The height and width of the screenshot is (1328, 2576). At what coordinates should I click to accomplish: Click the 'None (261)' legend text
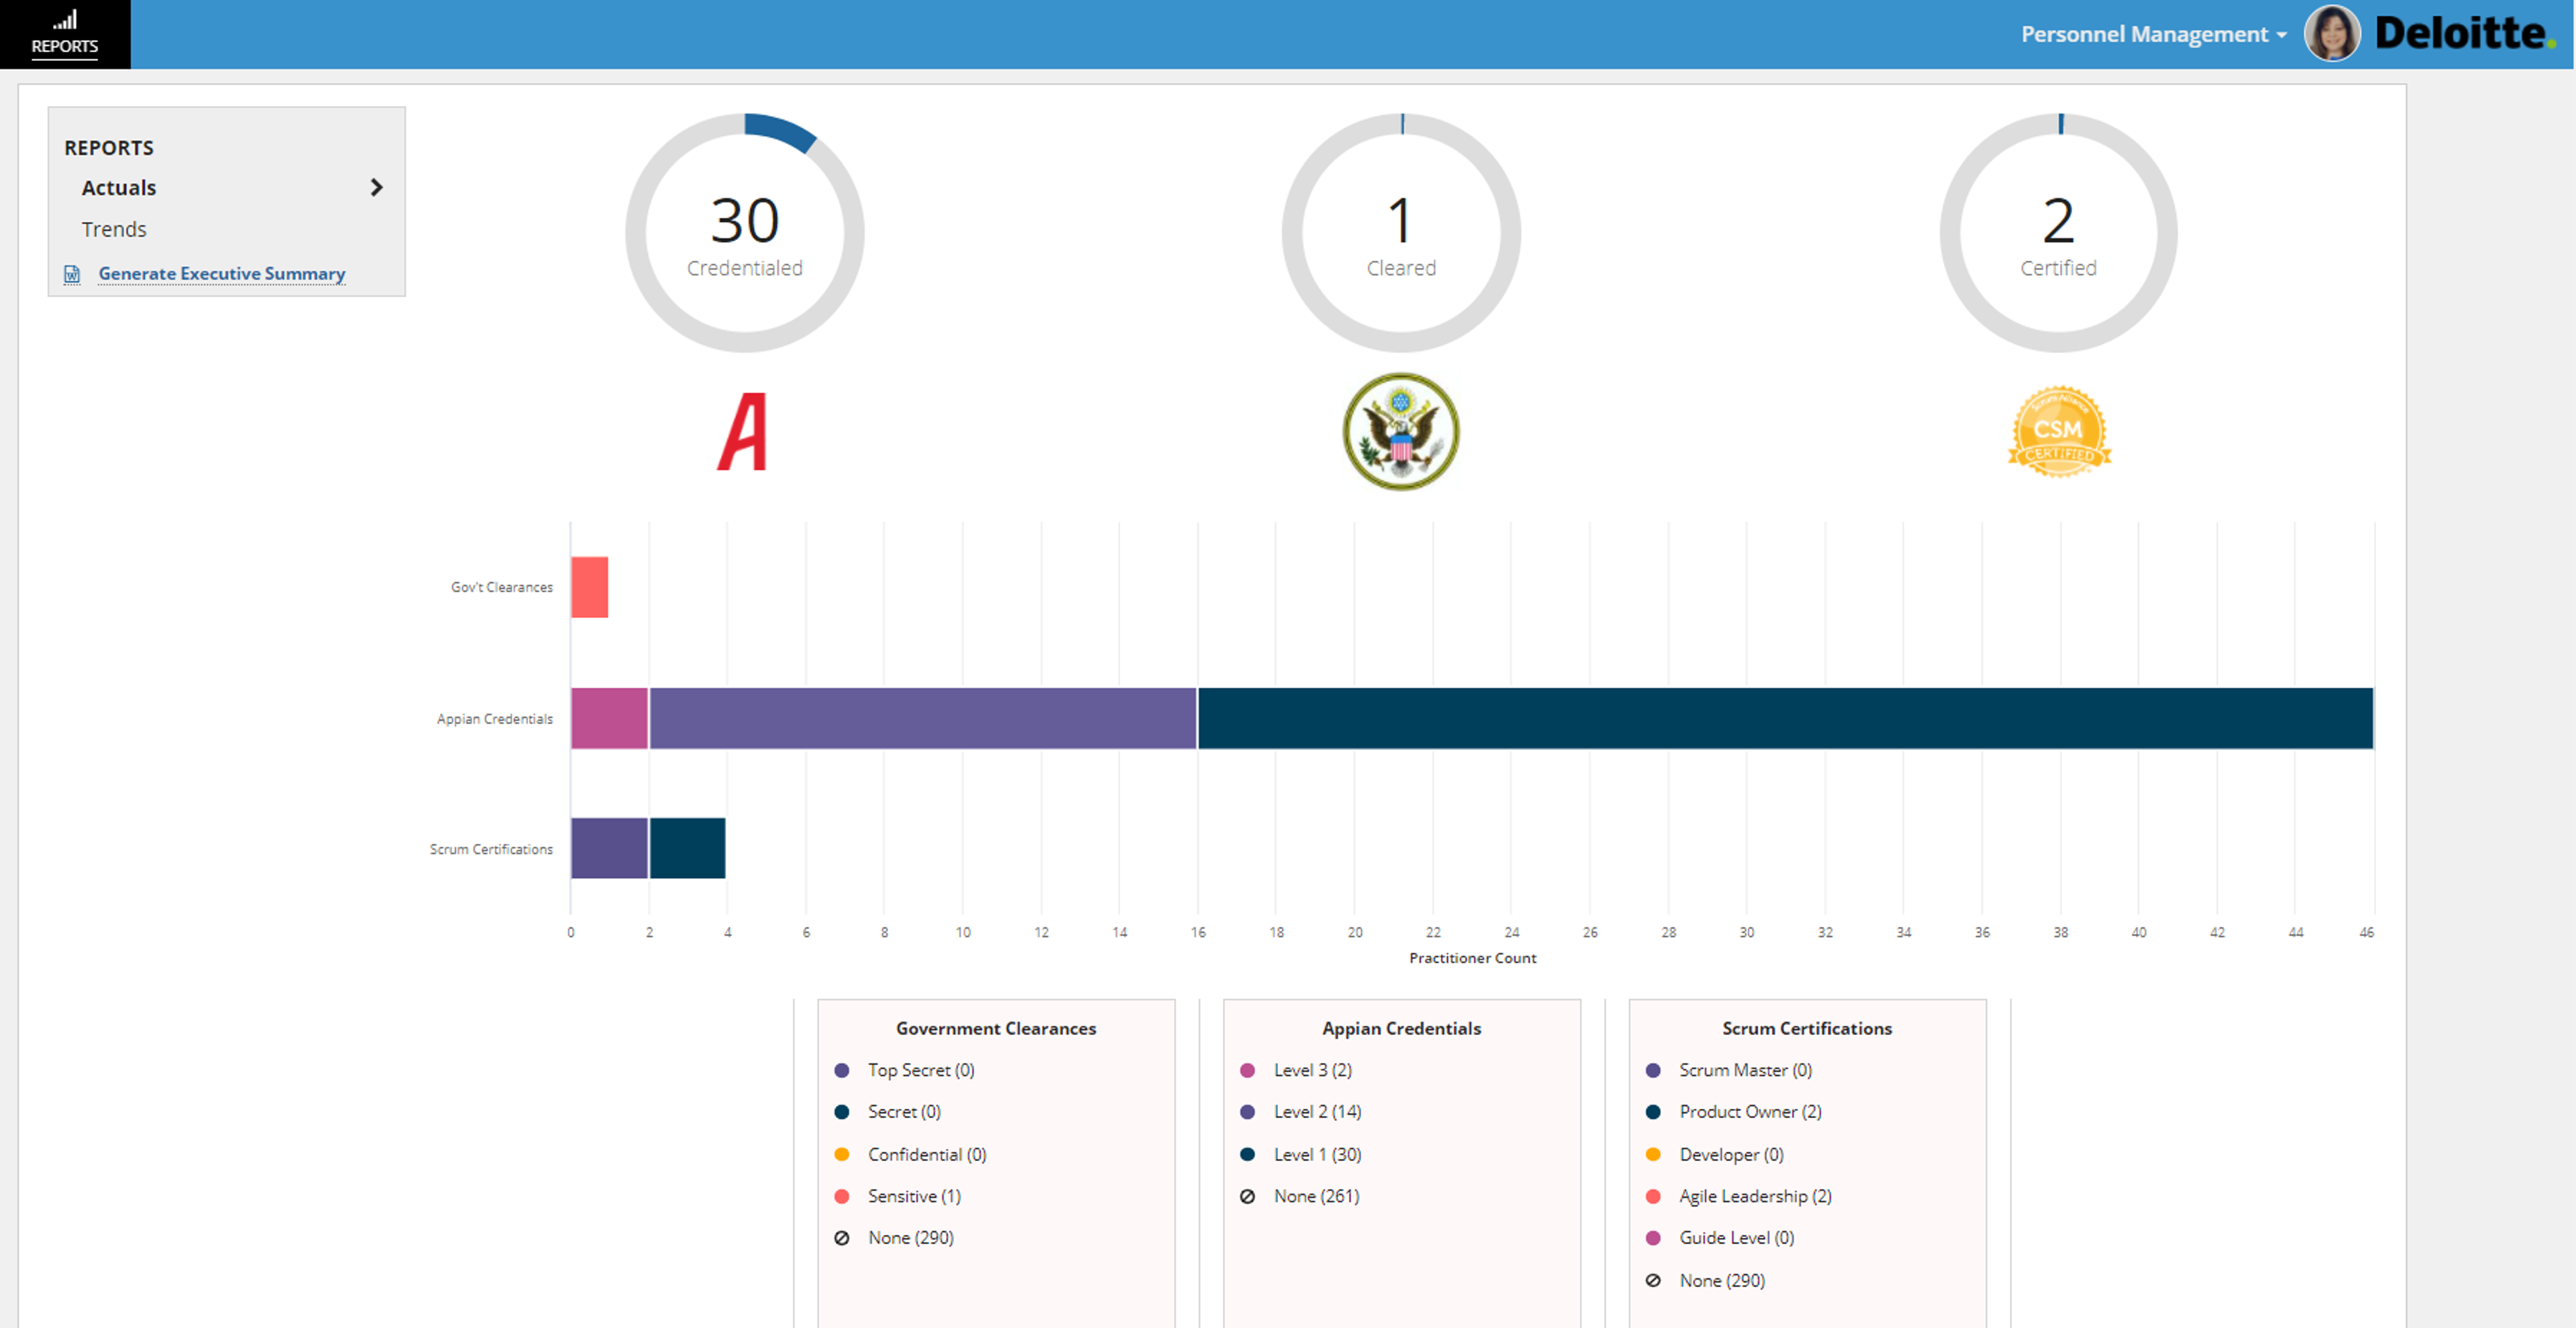pyautogui.click(x=1316, y=1196)
